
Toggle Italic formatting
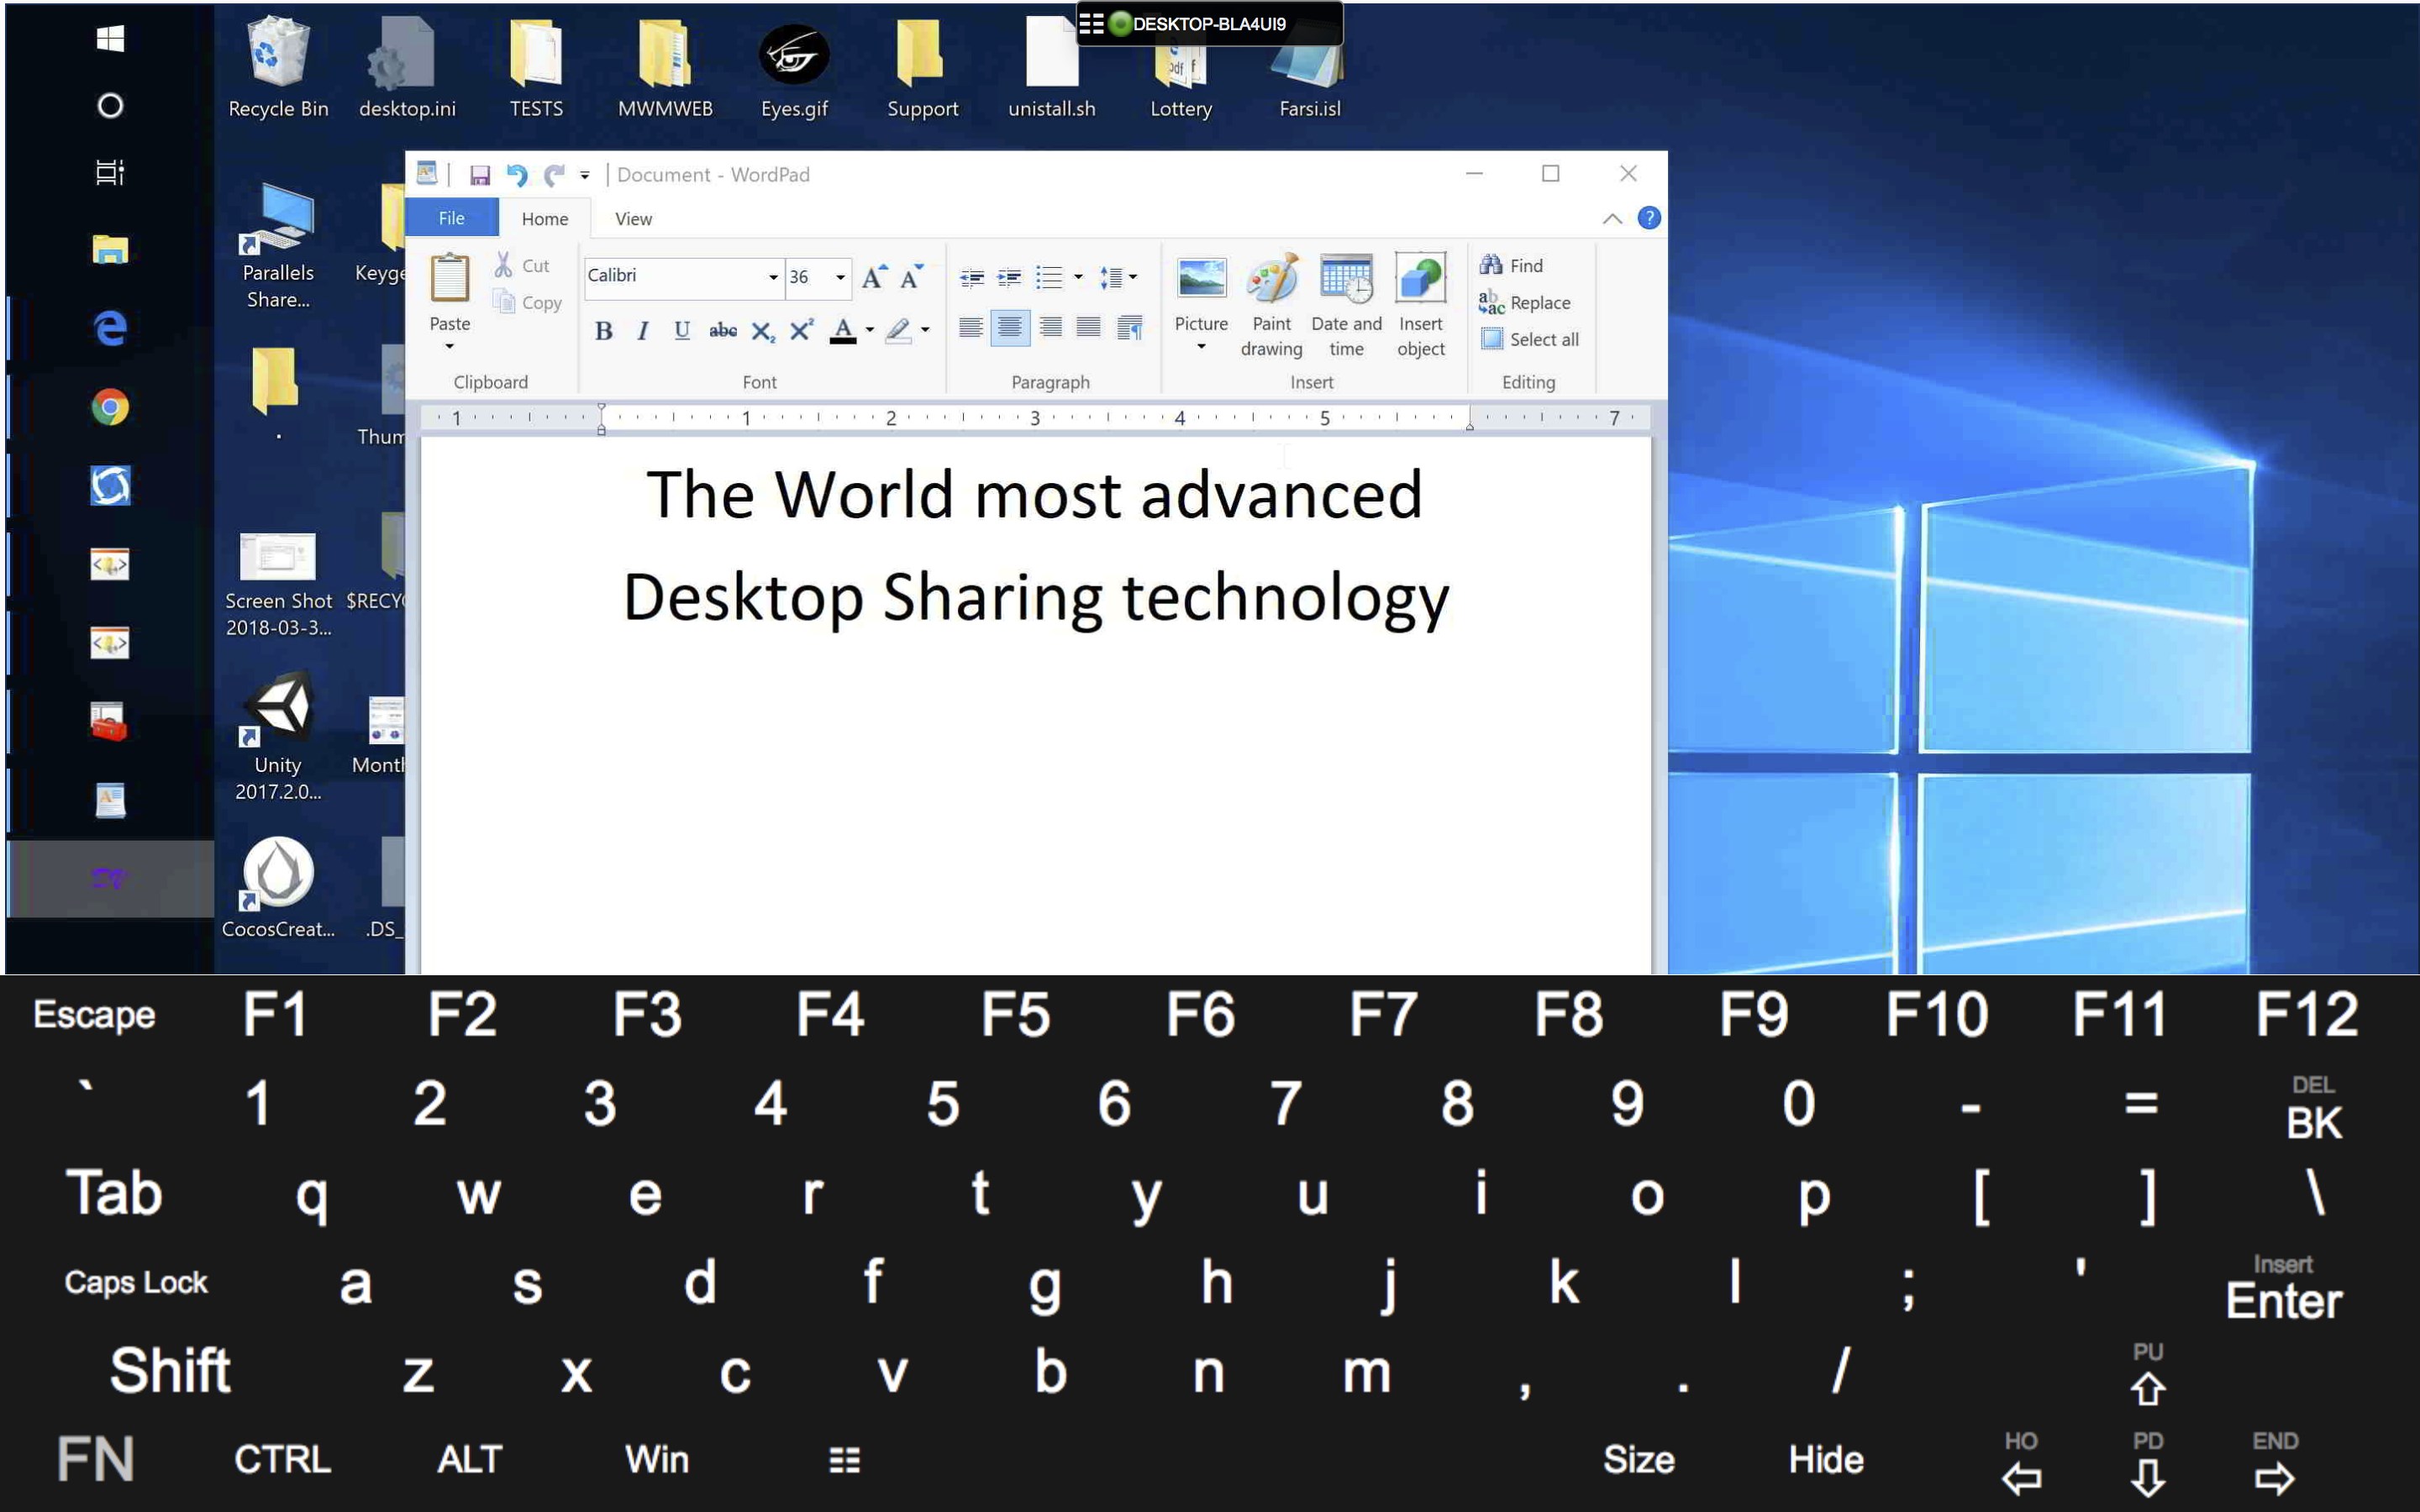click(x=643, y=331)
